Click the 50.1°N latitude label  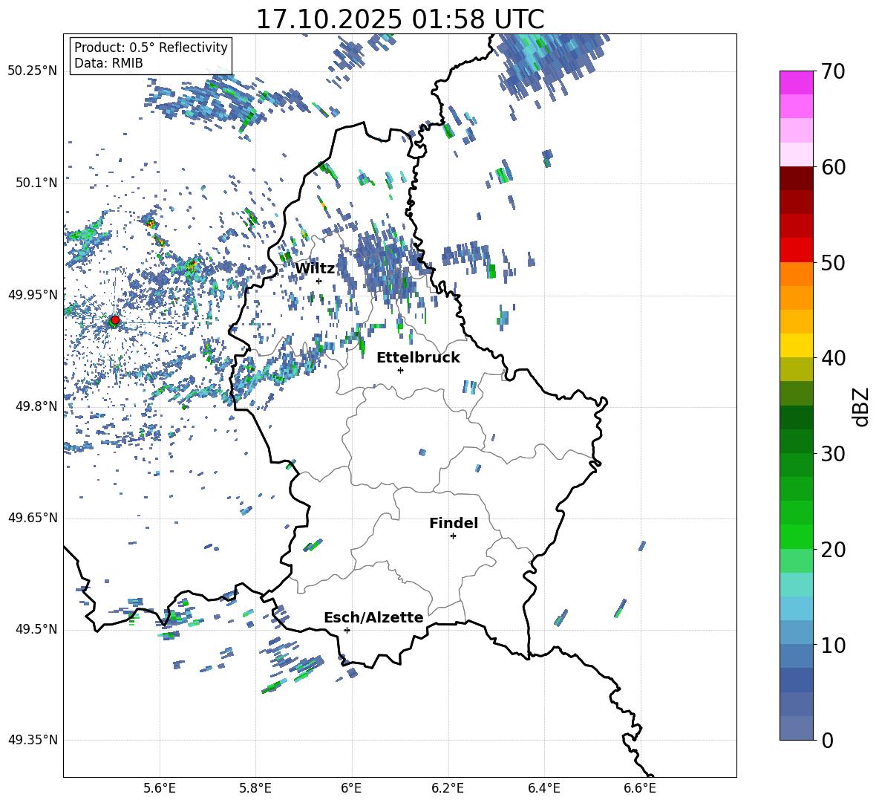[36, 183]
